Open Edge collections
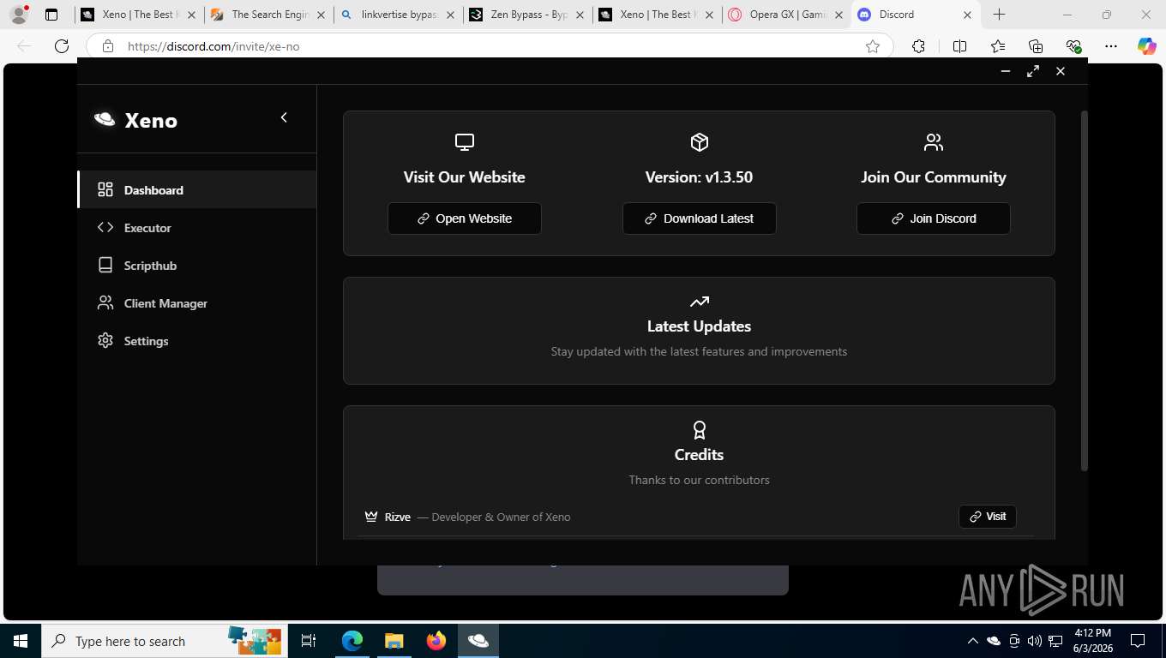Viewport: 1166px width, 658px height. click(x=1036, y=46)
